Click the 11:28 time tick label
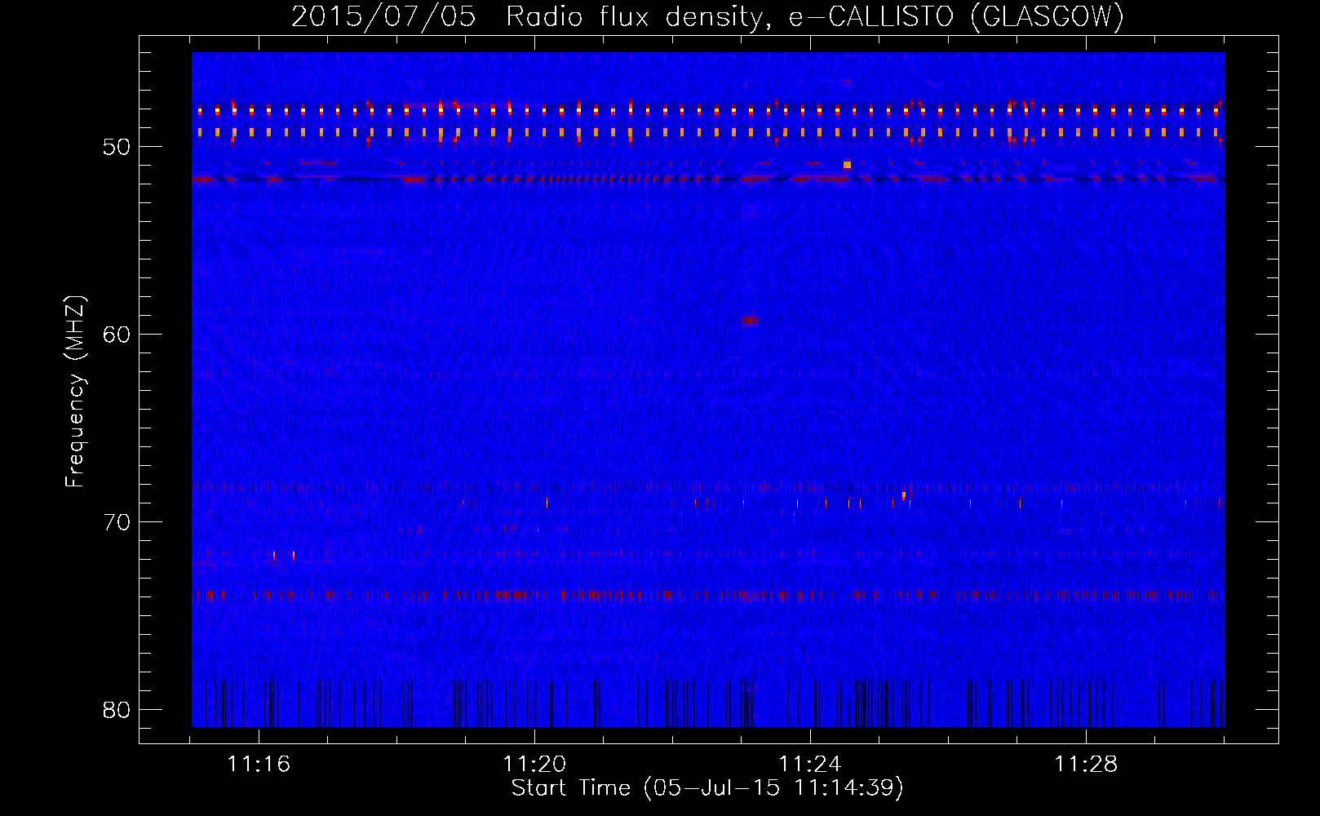Viewport: 1320px width, 816px height. coord(1086,765)
